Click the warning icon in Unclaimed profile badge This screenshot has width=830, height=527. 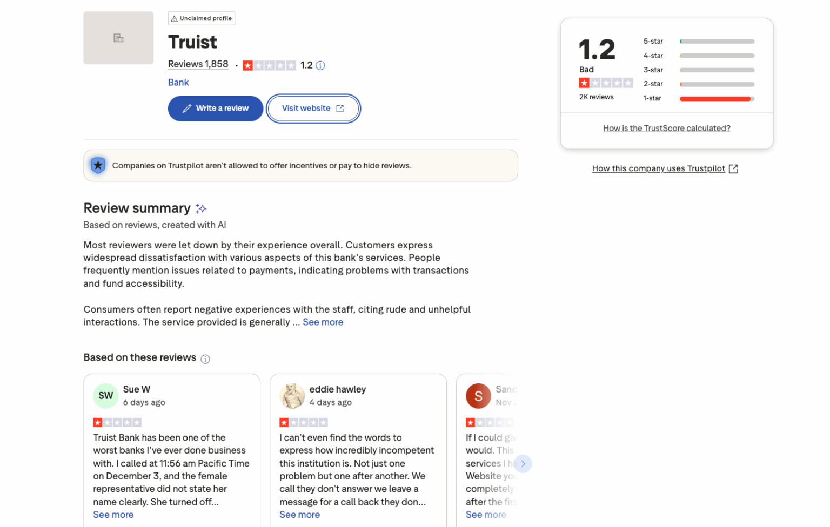[x=174, y=18]
